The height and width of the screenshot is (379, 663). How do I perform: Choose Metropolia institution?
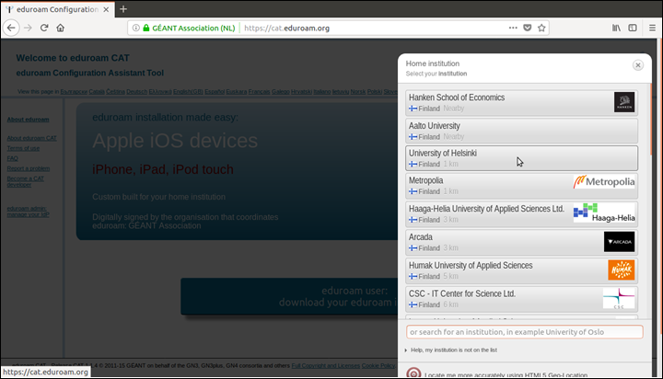pyautogui.click(x=521, y=186)
